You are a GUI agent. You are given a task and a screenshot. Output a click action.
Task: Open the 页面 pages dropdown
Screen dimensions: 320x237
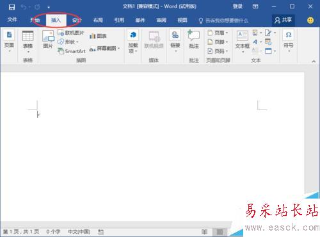pos(9,42)
